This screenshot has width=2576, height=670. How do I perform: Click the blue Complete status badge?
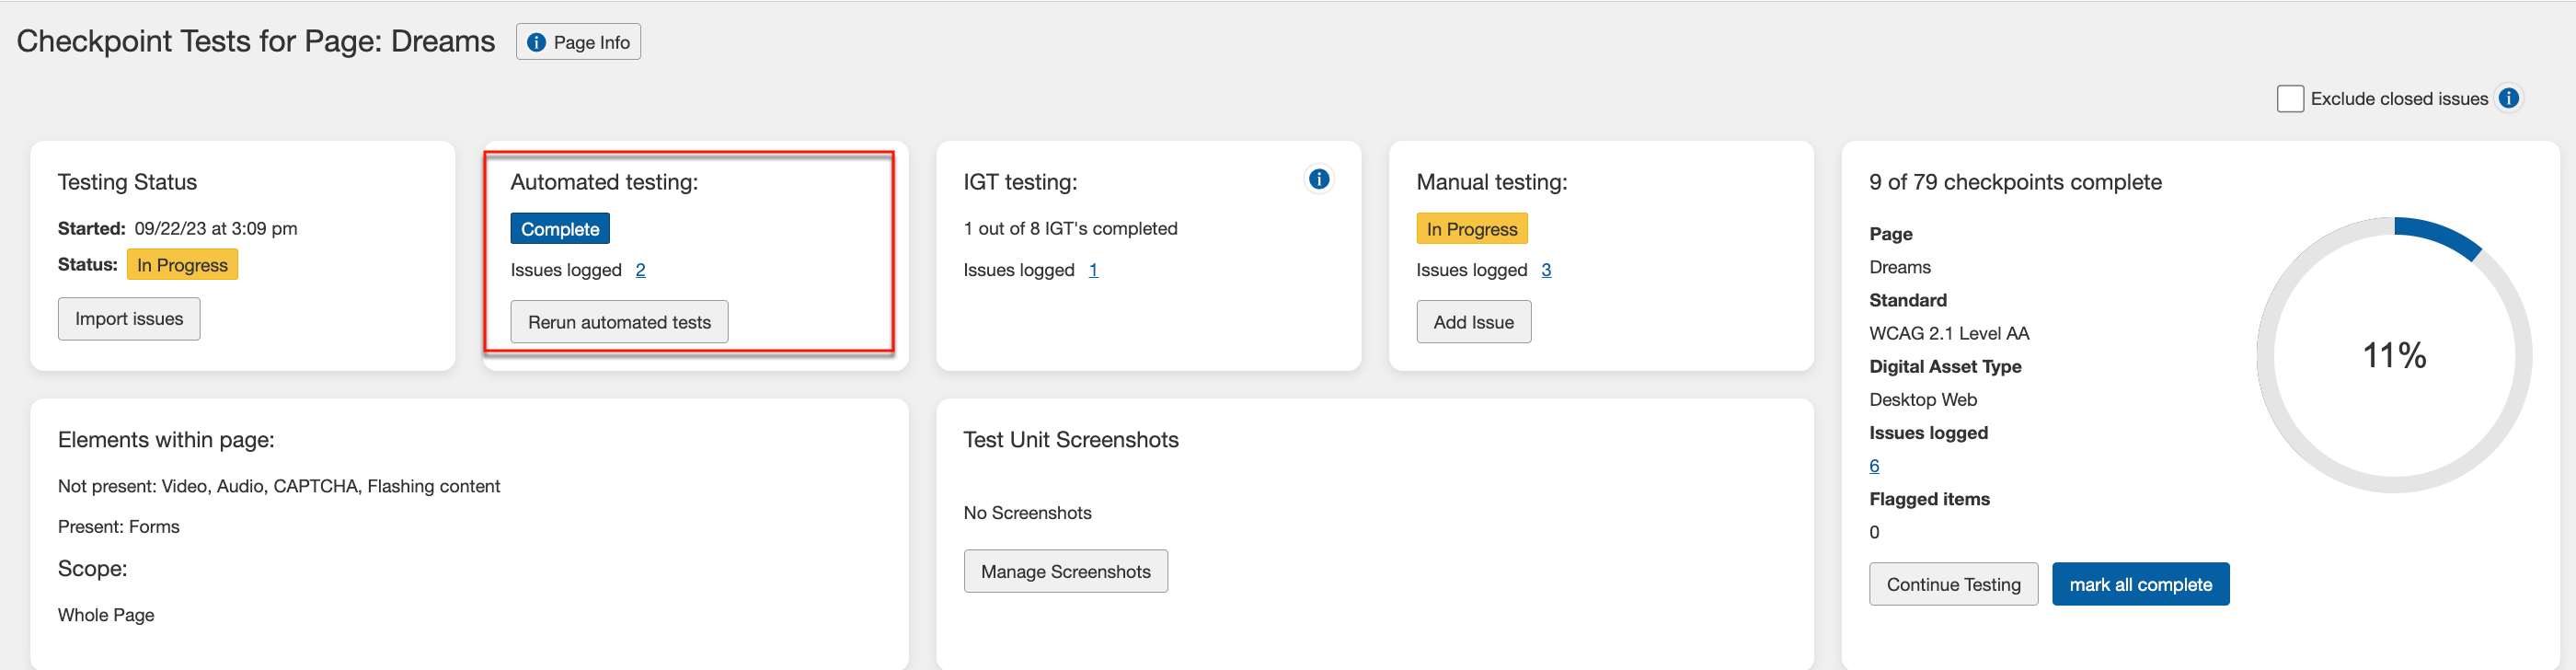point(559,229)
